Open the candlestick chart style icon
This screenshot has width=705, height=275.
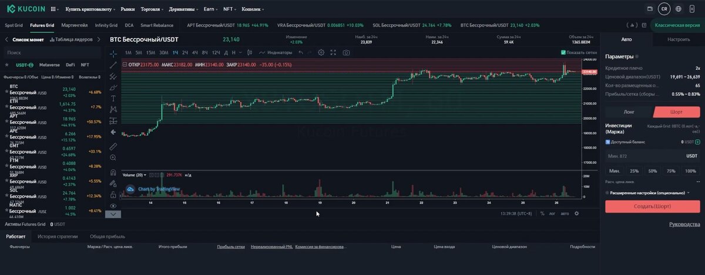(250, 52)
